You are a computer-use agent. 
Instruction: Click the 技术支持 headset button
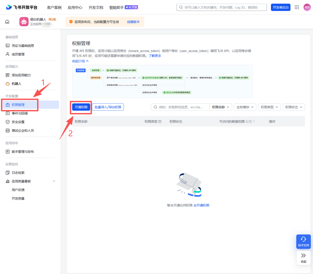click(x=303, y=241)
